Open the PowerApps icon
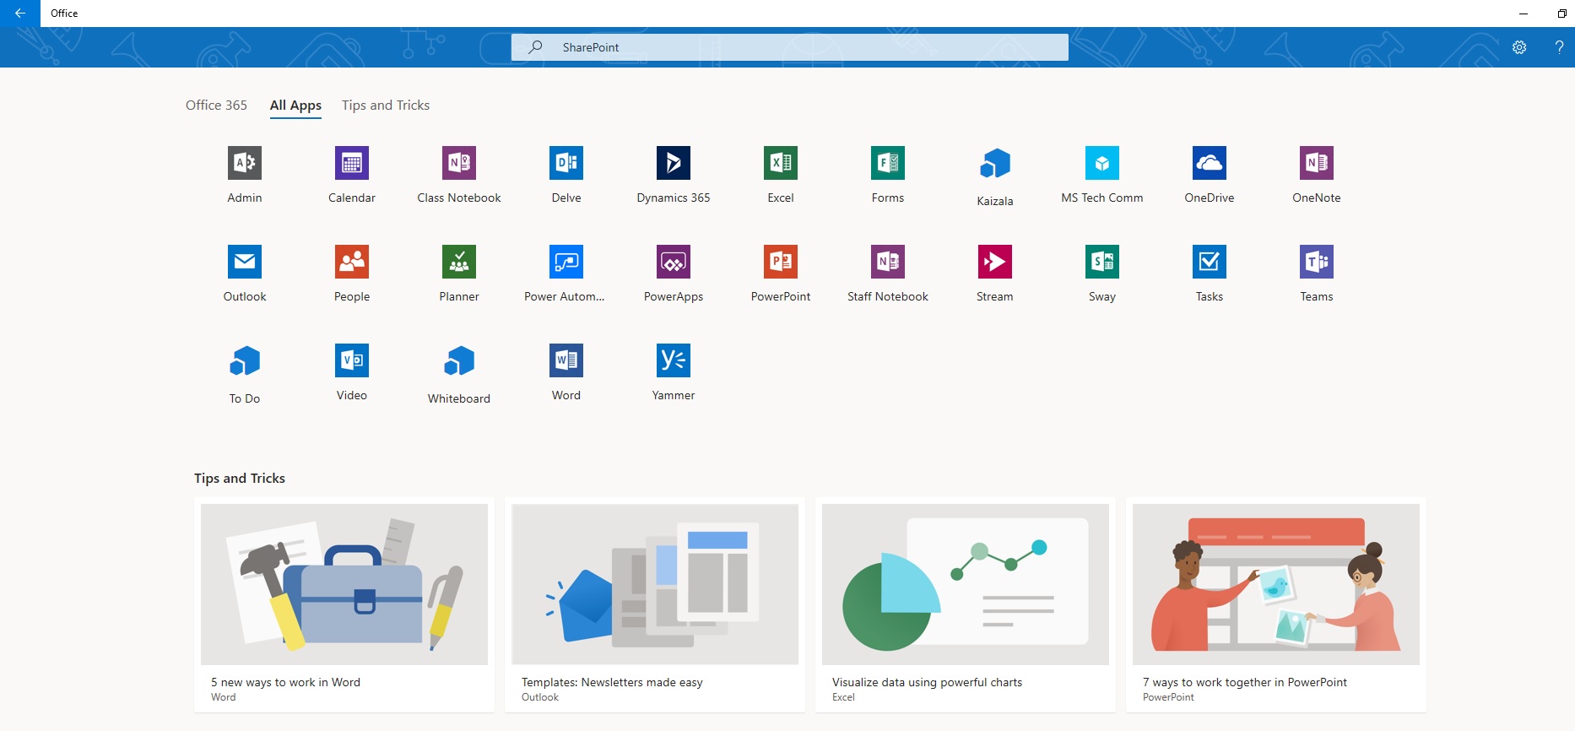Image resolution: width=1575 pixels, height=731 pixels. tap(674, 262)
